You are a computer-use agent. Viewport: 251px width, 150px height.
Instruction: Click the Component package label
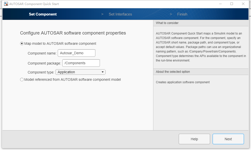coord(44,63)
